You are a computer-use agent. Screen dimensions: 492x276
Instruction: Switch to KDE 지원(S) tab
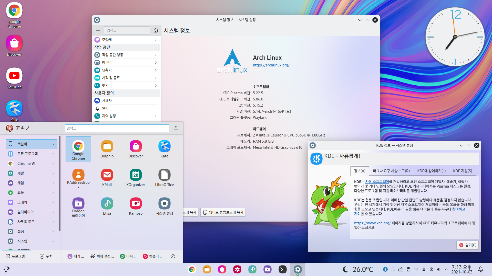click(x=463, y=171)
